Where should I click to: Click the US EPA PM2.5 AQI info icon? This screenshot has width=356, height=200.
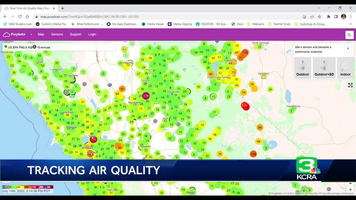click(x=34, y=47)
